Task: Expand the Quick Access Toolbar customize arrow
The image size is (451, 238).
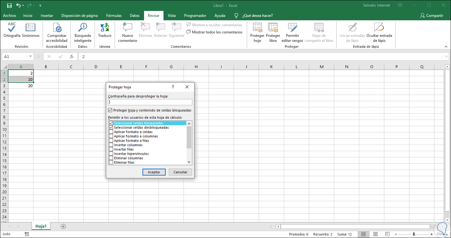Action: (40, 6)
